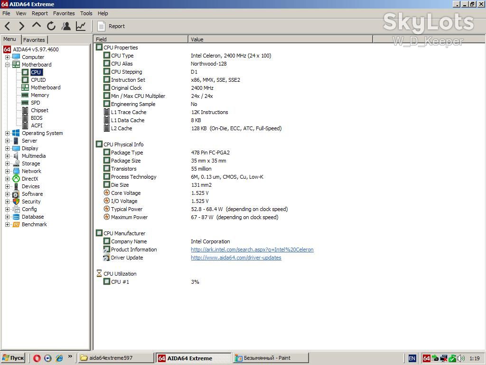Click the Benchmark icon in the tree
Image resolution: width=486 pixels, height=365 pixels.
click(16, 224)
